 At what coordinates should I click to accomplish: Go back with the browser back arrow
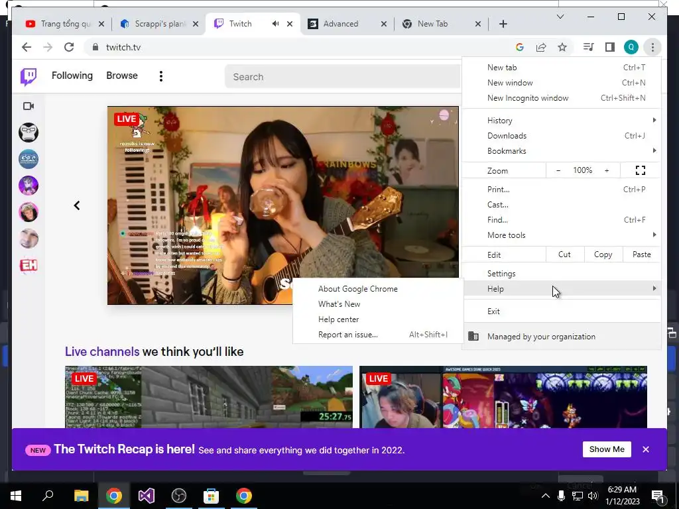pyautogui.click(x=27, y=47)
